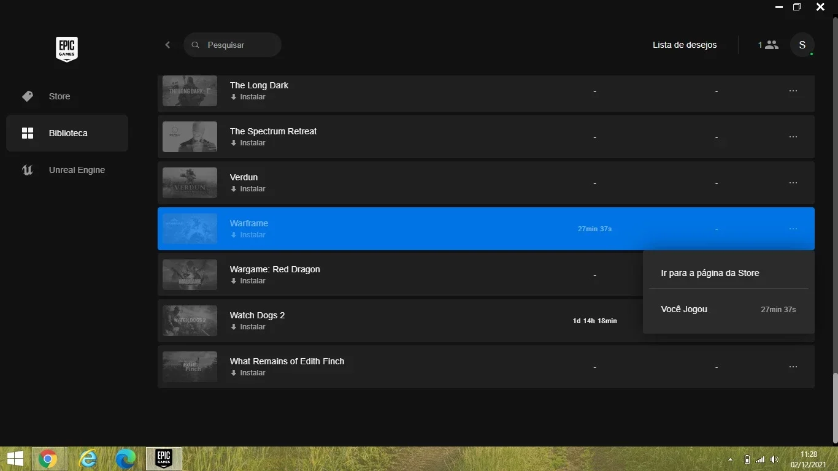Click the magnifier icon in the search box
The height and width of the screenshot is (471, 838).
(196, 45)
